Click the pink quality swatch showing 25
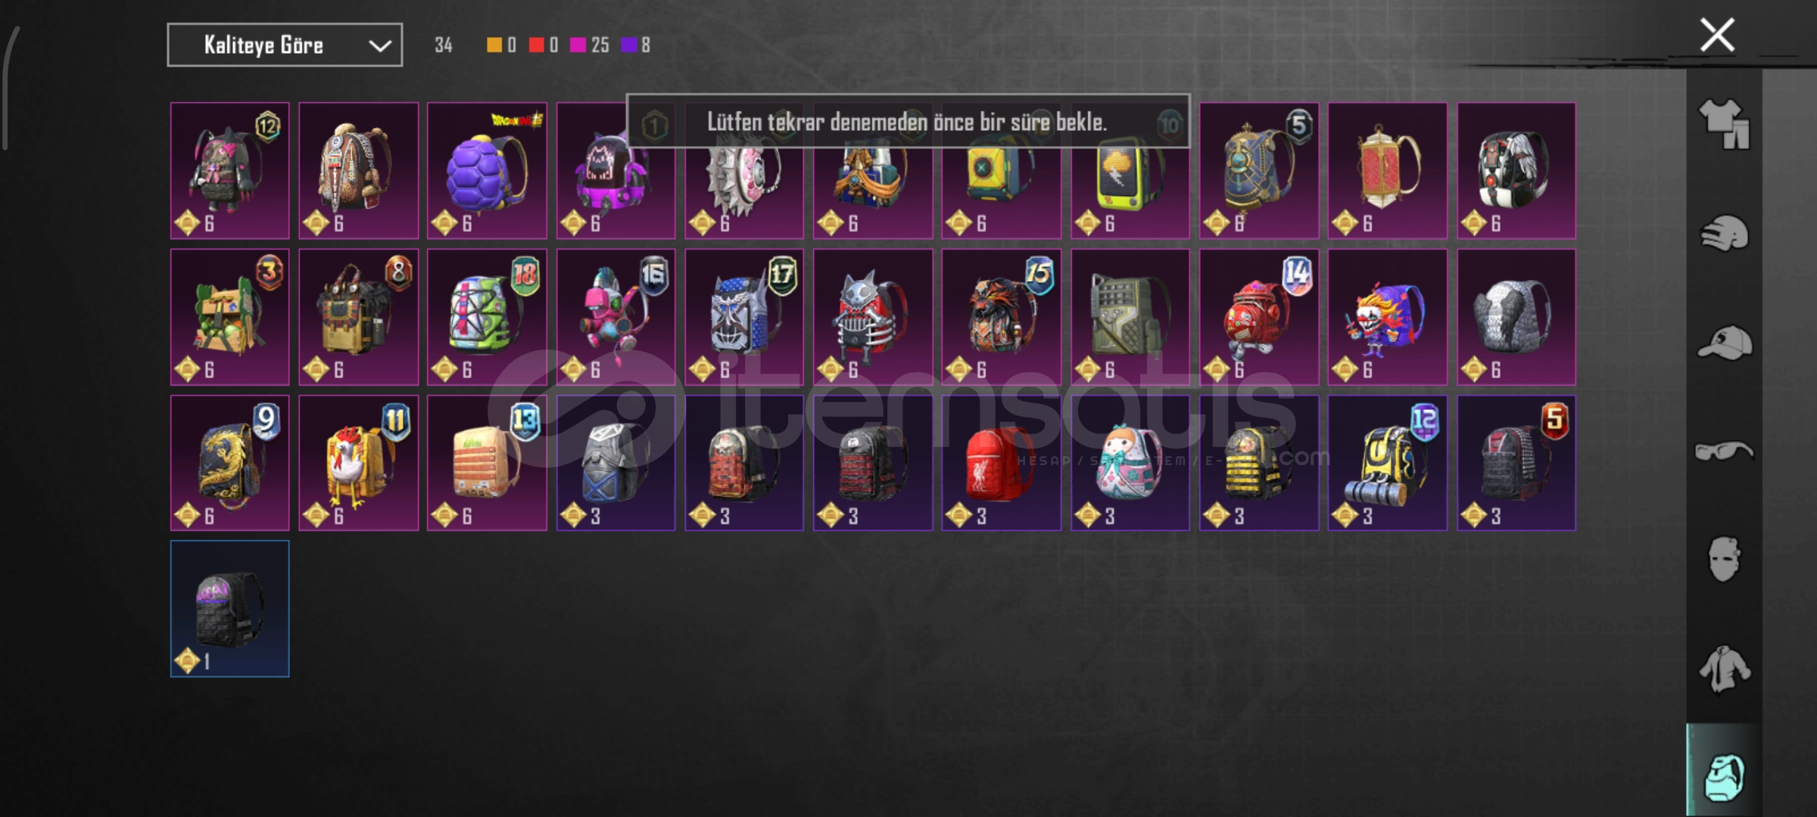The height and width of the screenshot is (817, 1817). click(x=578, y=45)
